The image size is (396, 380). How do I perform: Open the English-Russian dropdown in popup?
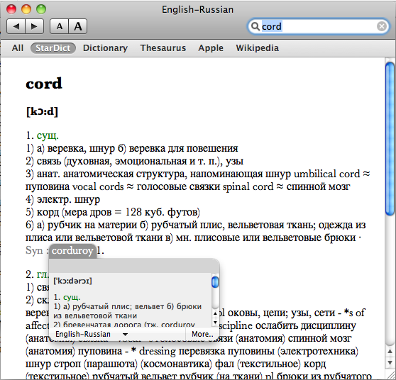tap(92, 334)
